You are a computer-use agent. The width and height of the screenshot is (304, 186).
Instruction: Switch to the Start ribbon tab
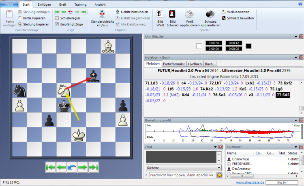click(26, 4)
